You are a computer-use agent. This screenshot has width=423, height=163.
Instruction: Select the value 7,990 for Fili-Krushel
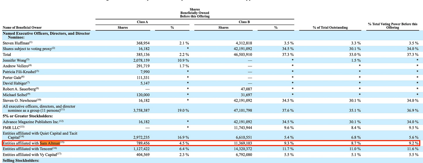[145, 72]
